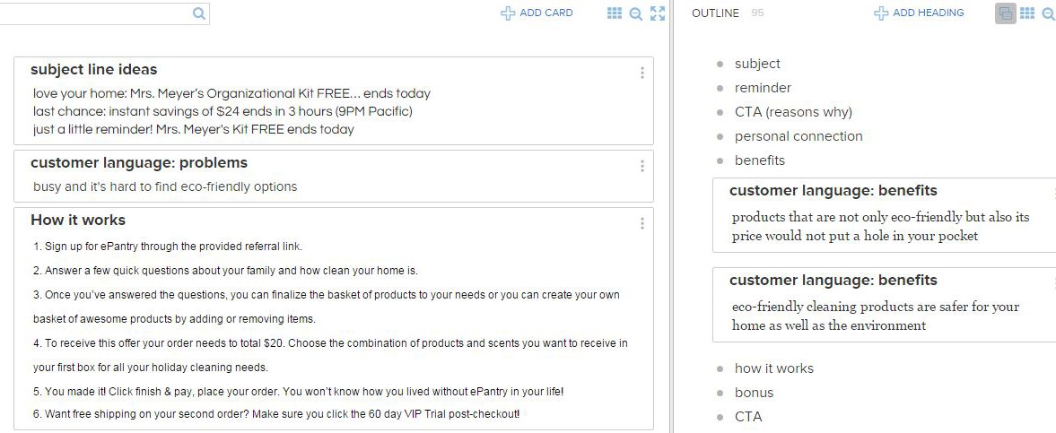The image size is (1056, 433).
Task: Open options menu for subject line ideas card
Action: 642,74
